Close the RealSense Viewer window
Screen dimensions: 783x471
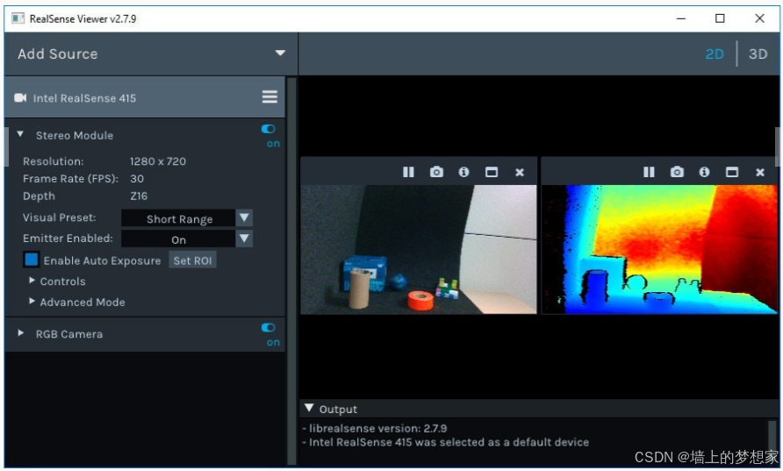[759, 18]
